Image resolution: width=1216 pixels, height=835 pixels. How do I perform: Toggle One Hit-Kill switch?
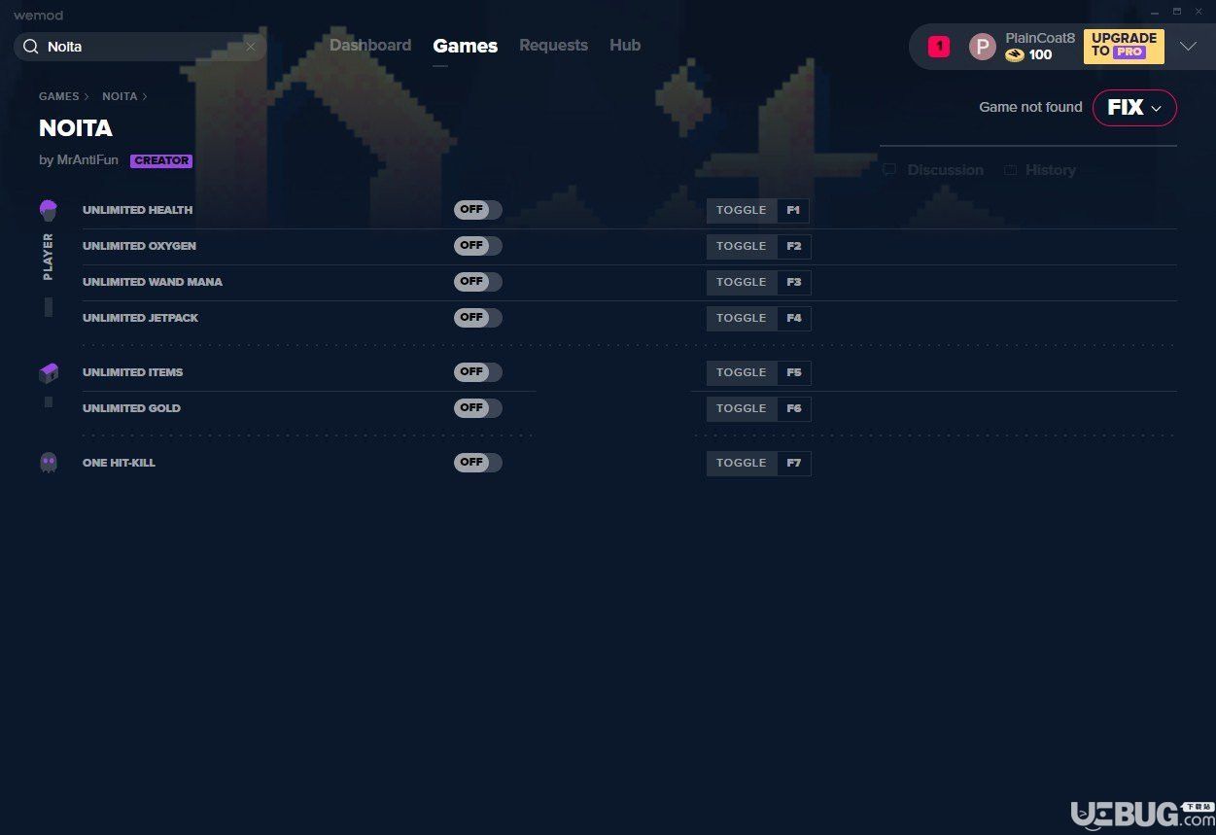pos(478,463)
